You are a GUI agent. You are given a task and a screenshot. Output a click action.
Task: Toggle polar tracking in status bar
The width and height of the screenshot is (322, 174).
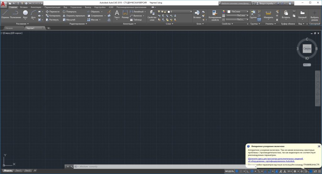click(x=252, y=171)
